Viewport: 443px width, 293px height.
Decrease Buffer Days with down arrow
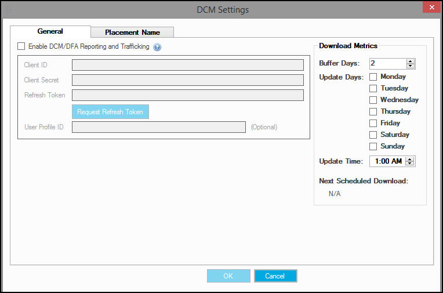tap(411, 66)
